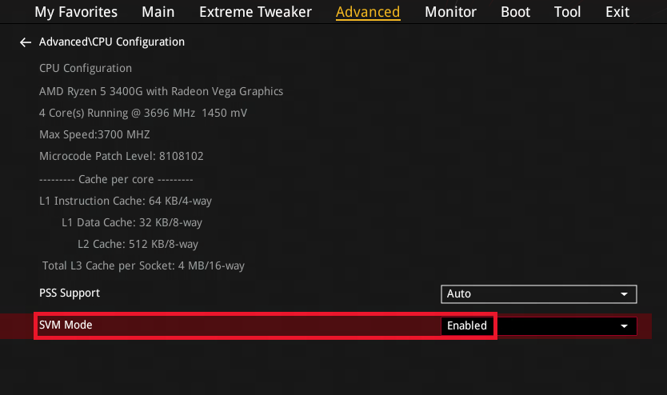Expand the SVM Mode dropdown arrow
The height and width of the screenshot is (395, 667).
[624, 326]
